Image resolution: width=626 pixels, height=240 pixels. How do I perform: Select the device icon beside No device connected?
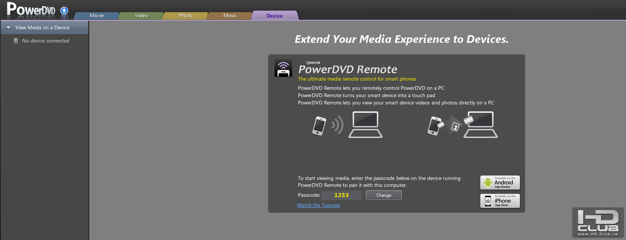(x=16, y=41)
